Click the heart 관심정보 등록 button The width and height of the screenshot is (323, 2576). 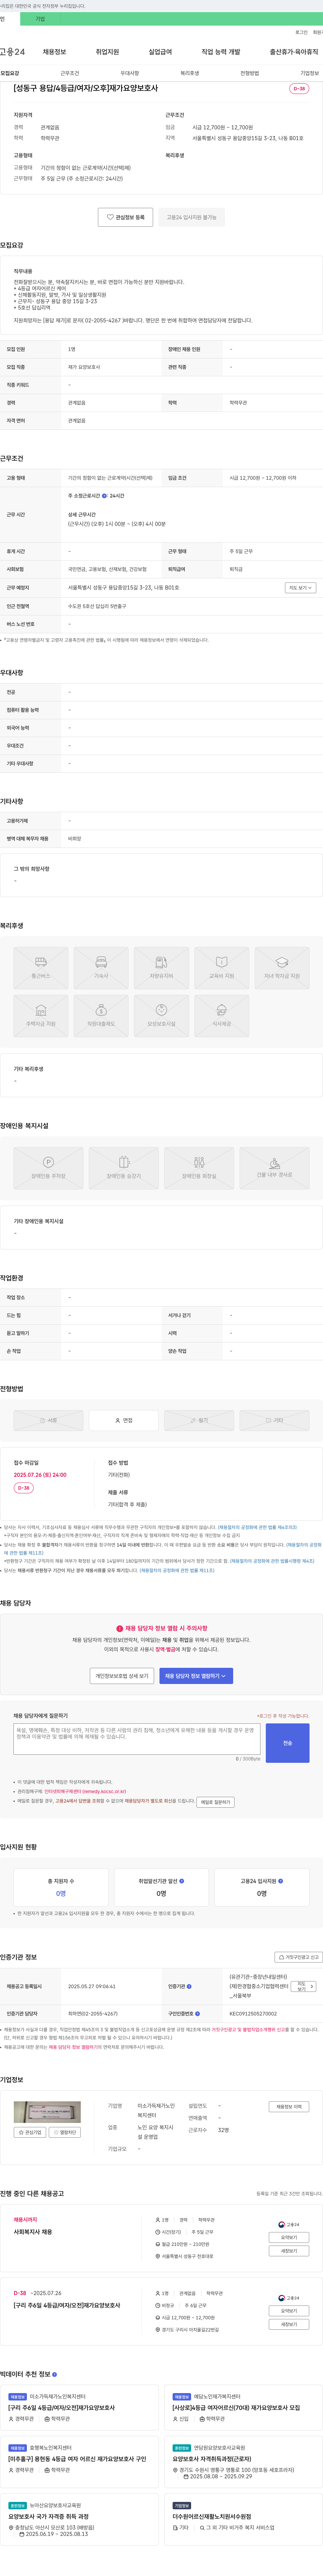125,217
